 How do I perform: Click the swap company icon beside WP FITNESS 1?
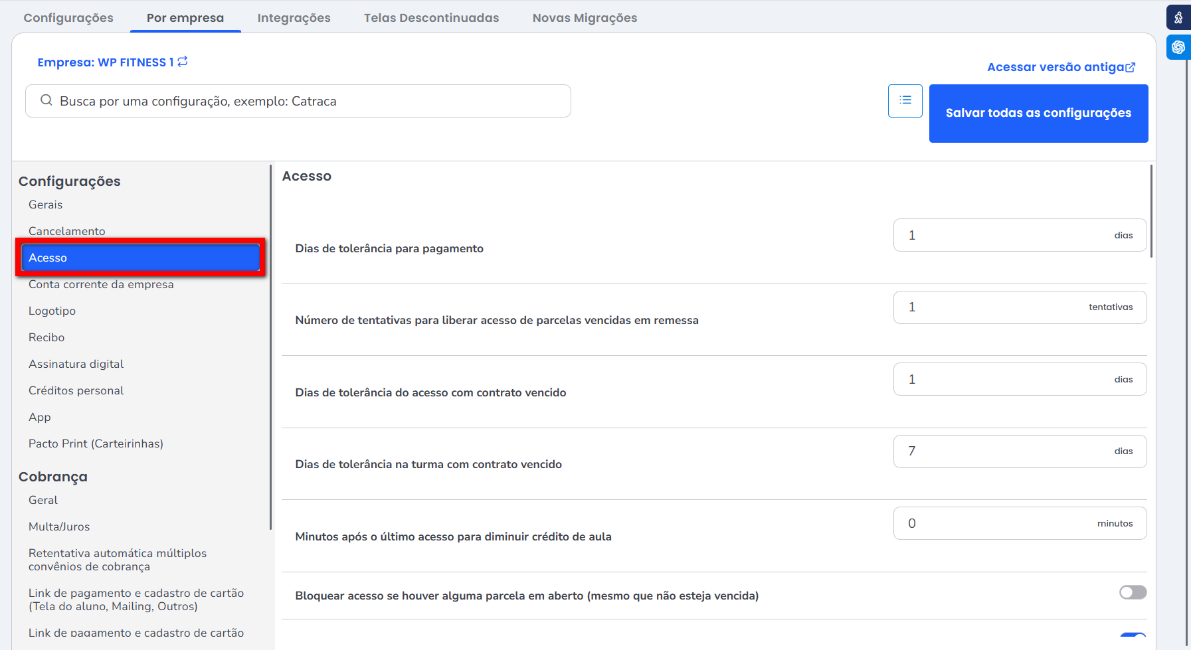(183, 62)
